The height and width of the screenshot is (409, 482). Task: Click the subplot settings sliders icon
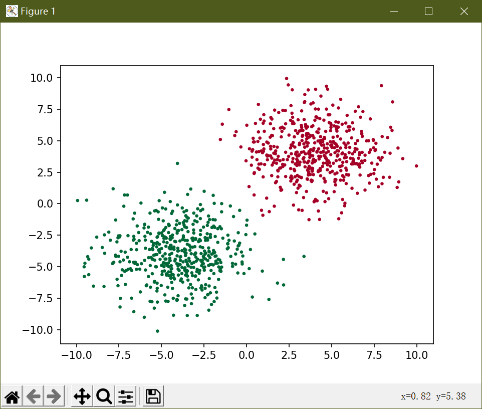click(x=125, y=396)
